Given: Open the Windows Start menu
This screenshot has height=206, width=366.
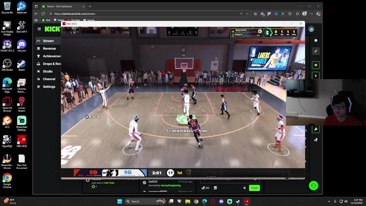Looking at the screenshot, I should (120, 201).
